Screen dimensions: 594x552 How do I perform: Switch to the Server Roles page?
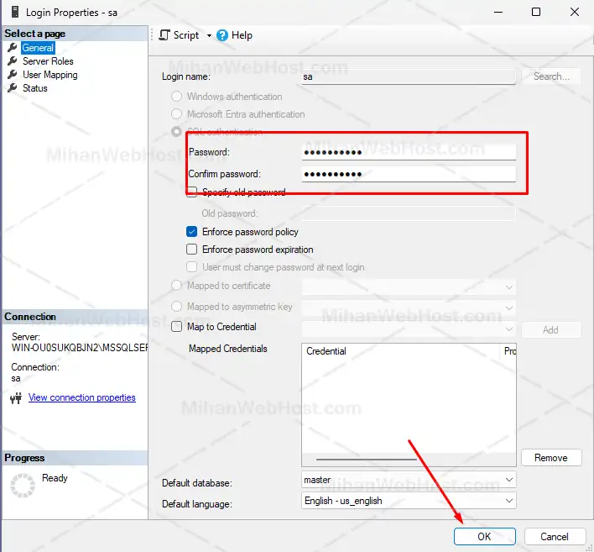48,61
